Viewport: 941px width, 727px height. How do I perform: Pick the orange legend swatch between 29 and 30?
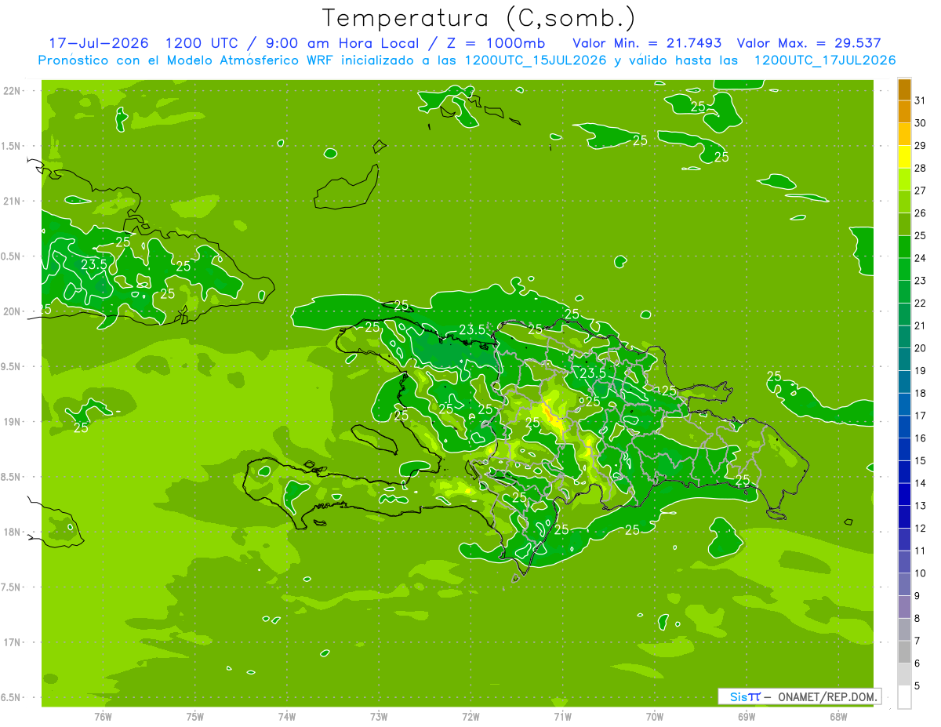tap(904, 134)
